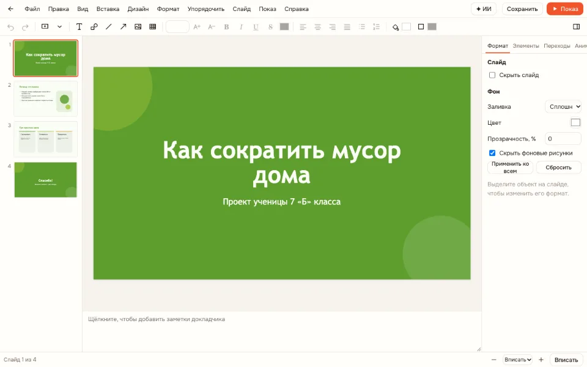This screenshot has height=367, width=587.
Task: Open the text color swatch in toolbar
Action: (x=284, y=26)
